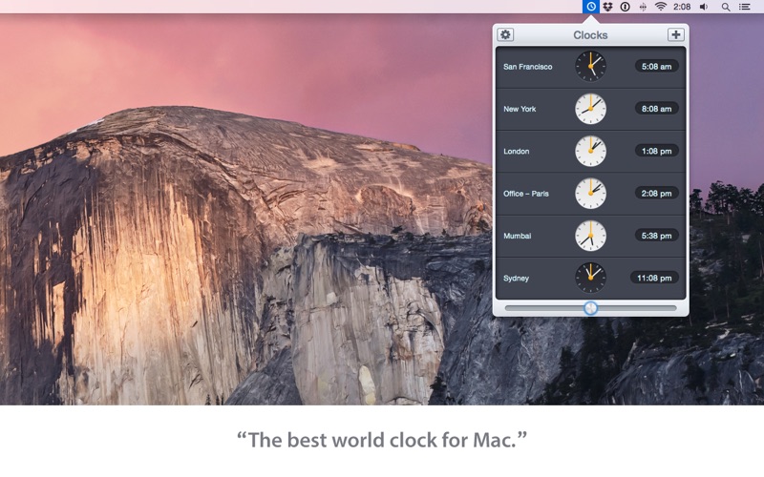The width and height of the screenshot is (764, 477).
Task: Click the time-offset slider knob
Action: coord(590,307)
